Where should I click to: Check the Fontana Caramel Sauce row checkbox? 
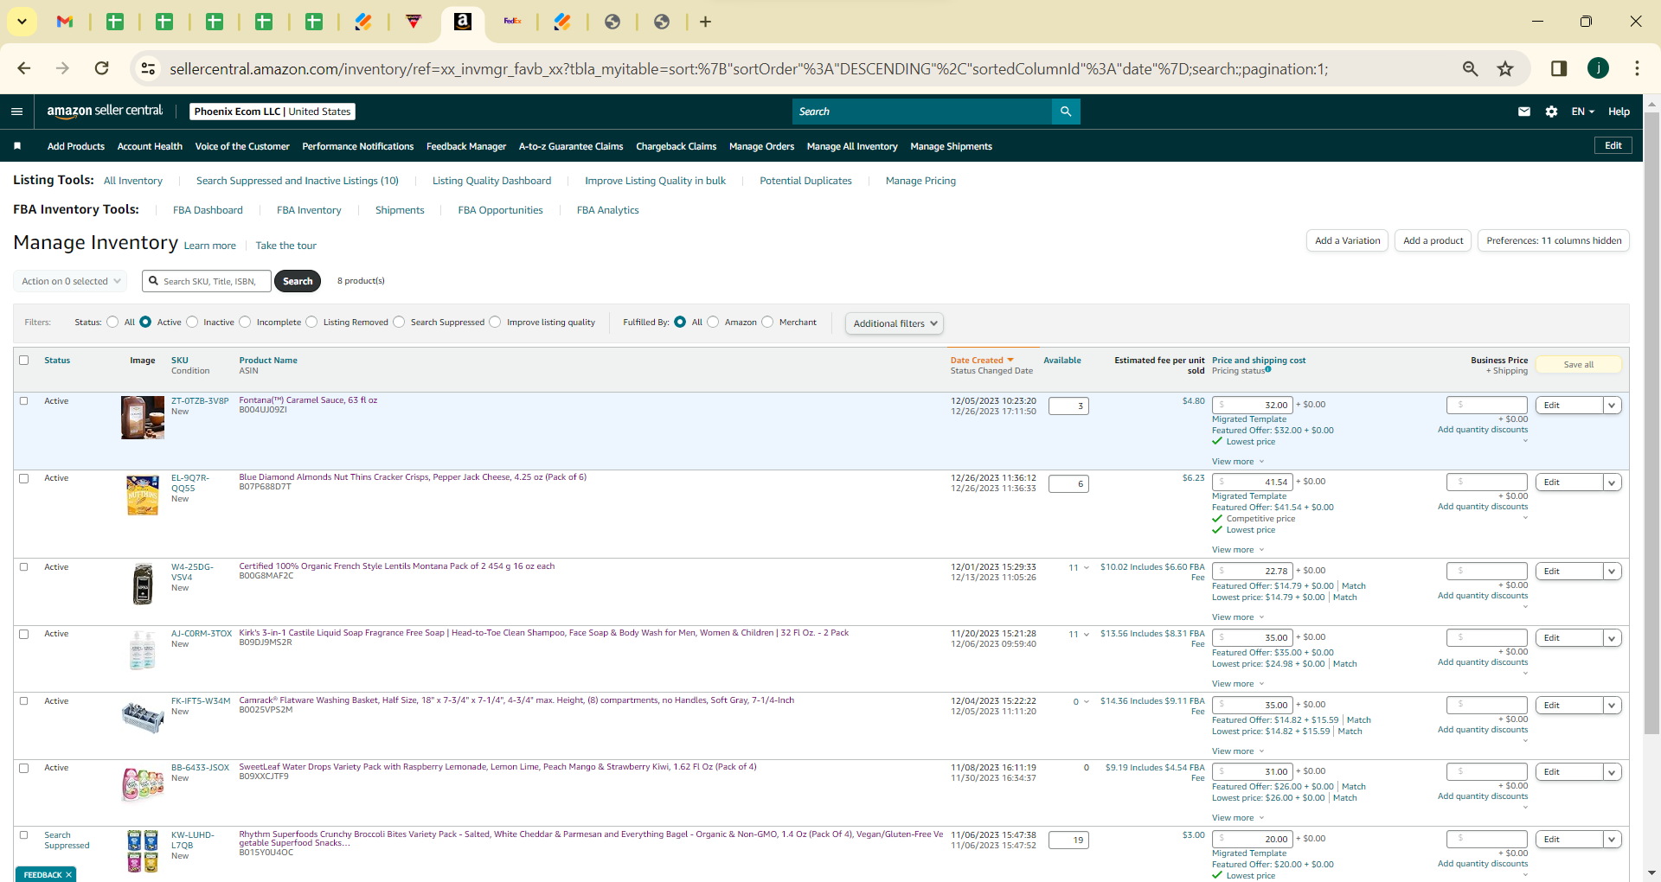pyautogui.click(x=24, y=401)
